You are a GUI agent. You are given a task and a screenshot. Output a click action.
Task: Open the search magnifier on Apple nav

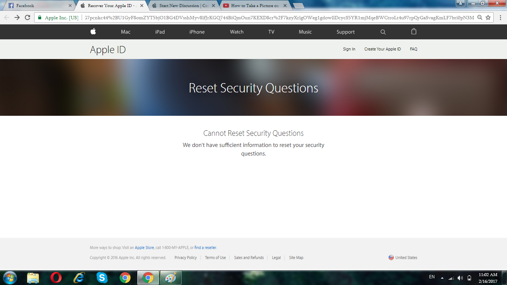[383, 32]
